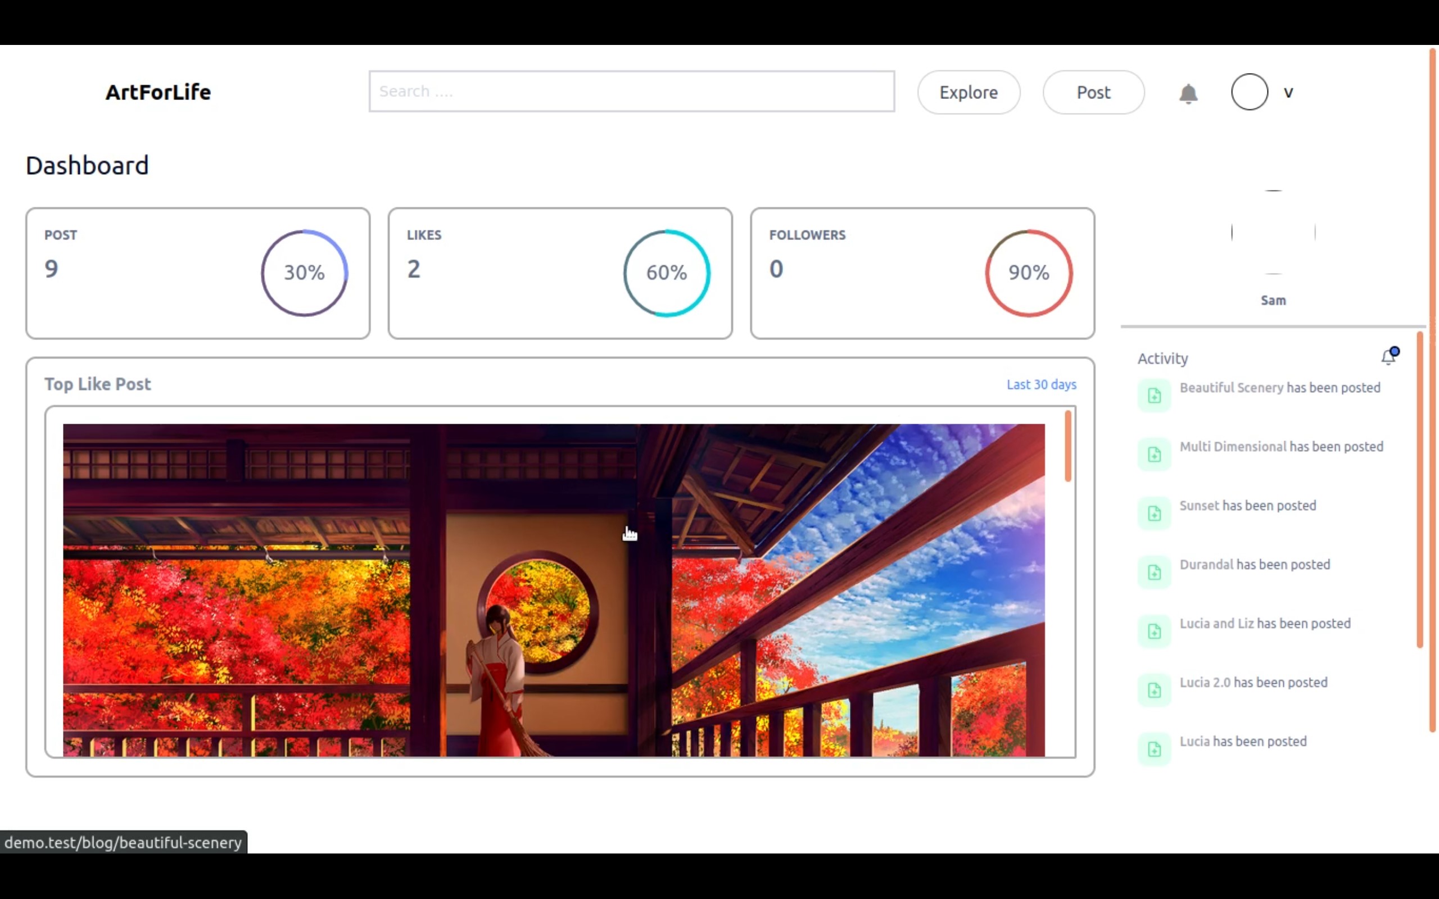
Task: Click the Post button in the header
Action: tap(1093, 92)
